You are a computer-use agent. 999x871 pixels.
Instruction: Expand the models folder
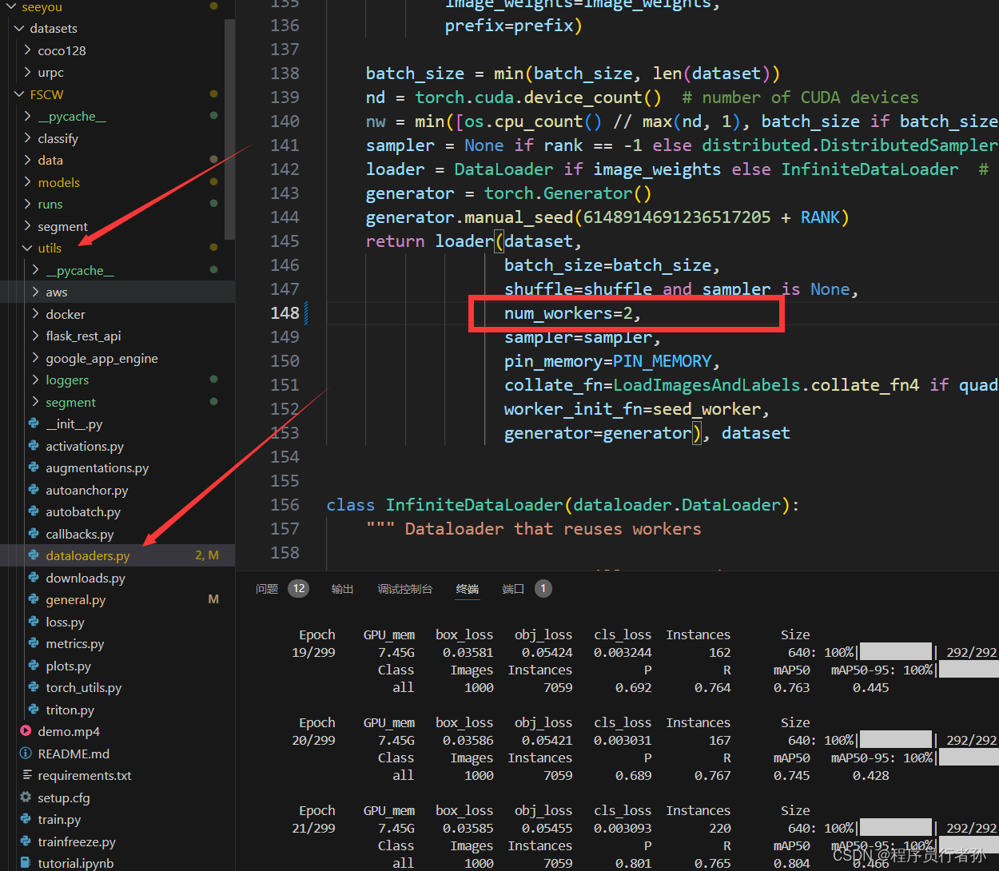pos(27,182)
